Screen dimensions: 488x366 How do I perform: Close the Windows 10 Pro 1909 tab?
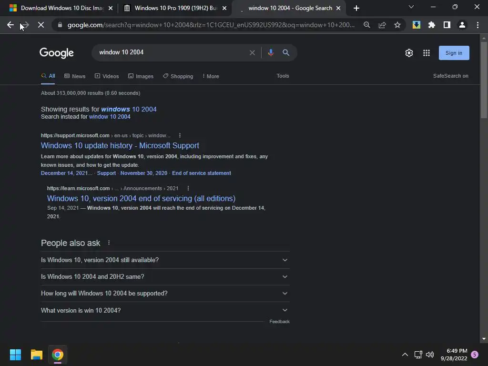click(224, 8)
